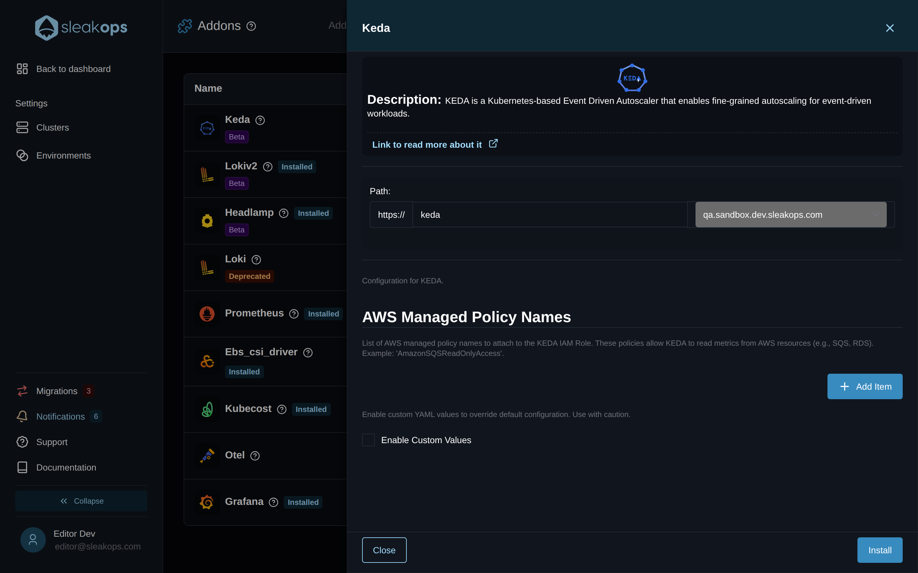The image size is (918, 573).
Task: Click the Ebs_csi_driver help icon
Action: 308,352
